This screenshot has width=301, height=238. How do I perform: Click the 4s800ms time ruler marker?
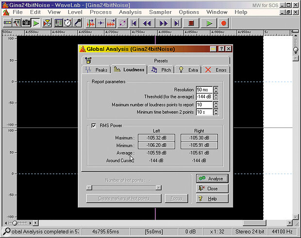165,32
